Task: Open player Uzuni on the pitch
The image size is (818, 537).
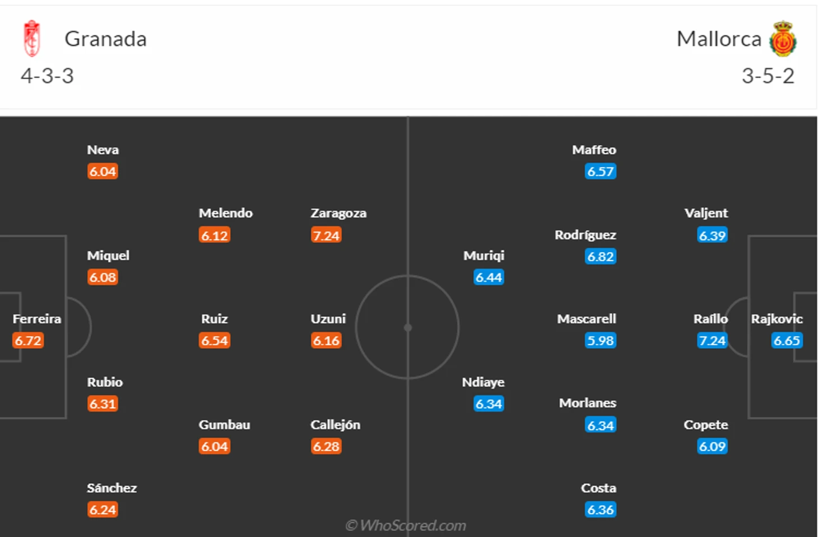Action: click(328, 319)
